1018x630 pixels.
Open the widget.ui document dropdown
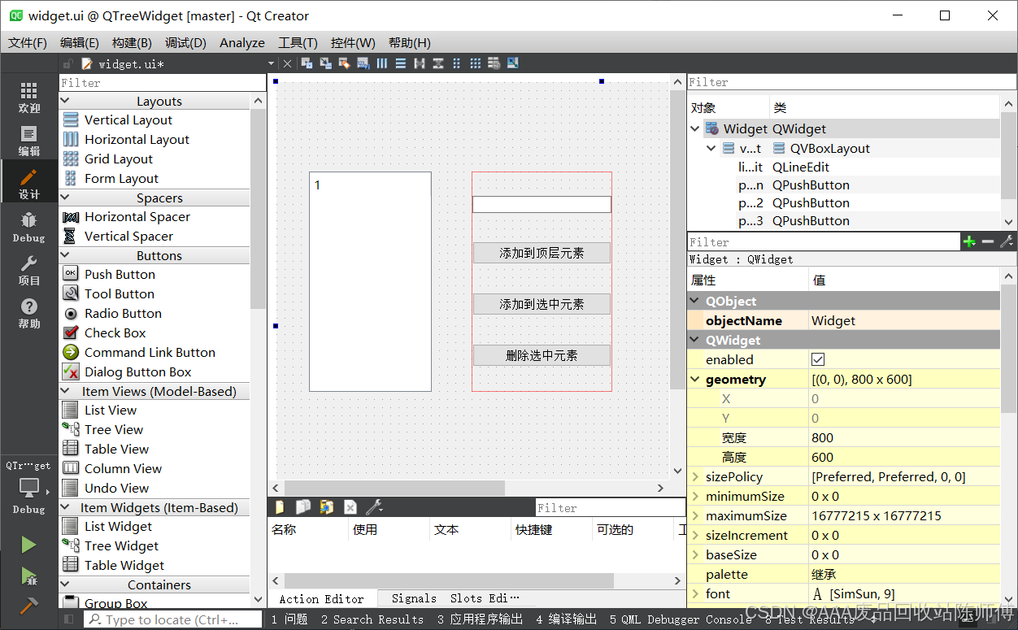click(272, 63)
